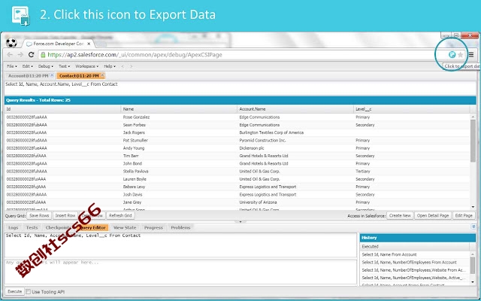The image size is (481, 301).
Task: Close the Force.com Developer Console browser tab
Action: tap(89, 44)
